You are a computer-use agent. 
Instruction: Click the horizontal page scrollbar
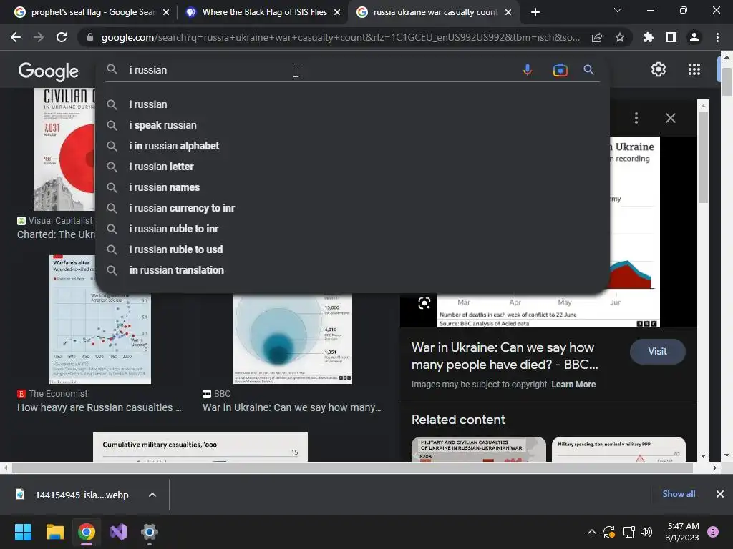[352, 468]
